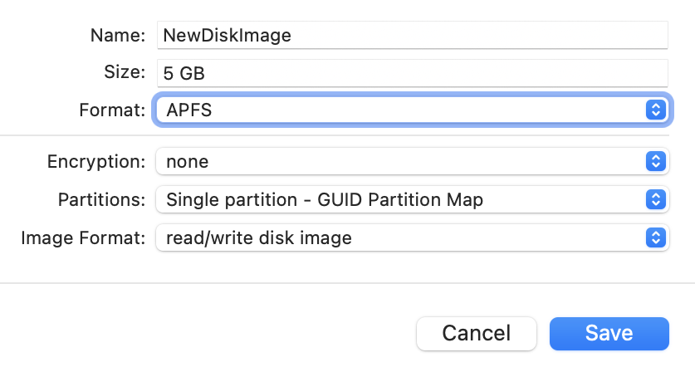Open the Partitions dropdown menu
The image size is (695, 372).
[399, 199]
